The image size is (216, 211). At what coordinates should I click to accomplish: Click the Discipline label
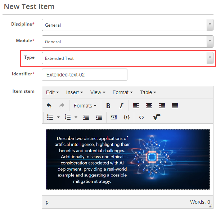23,24
